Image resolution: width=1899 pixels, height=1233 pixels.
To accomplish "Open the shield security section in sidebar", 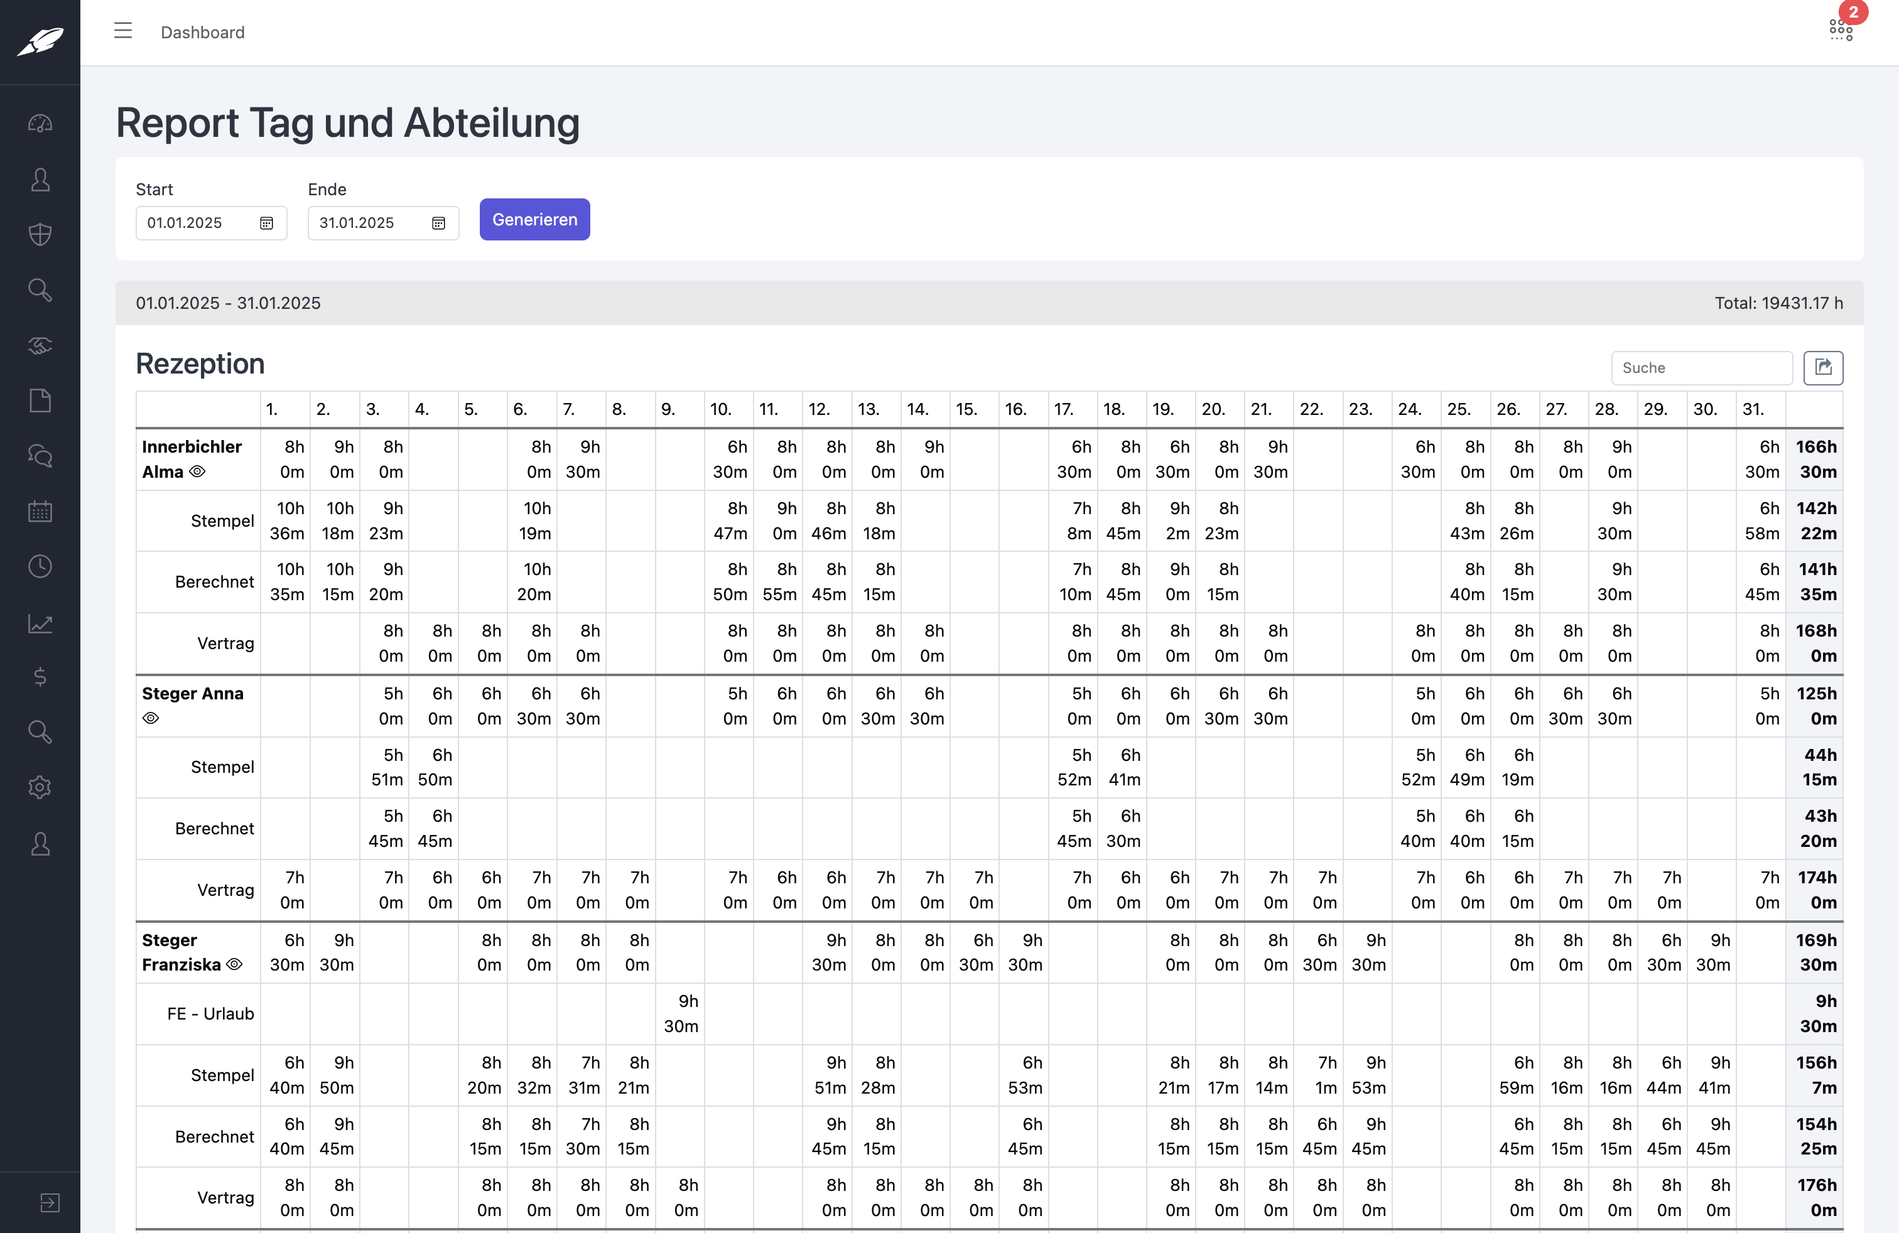I will click(x=39, y=234).
